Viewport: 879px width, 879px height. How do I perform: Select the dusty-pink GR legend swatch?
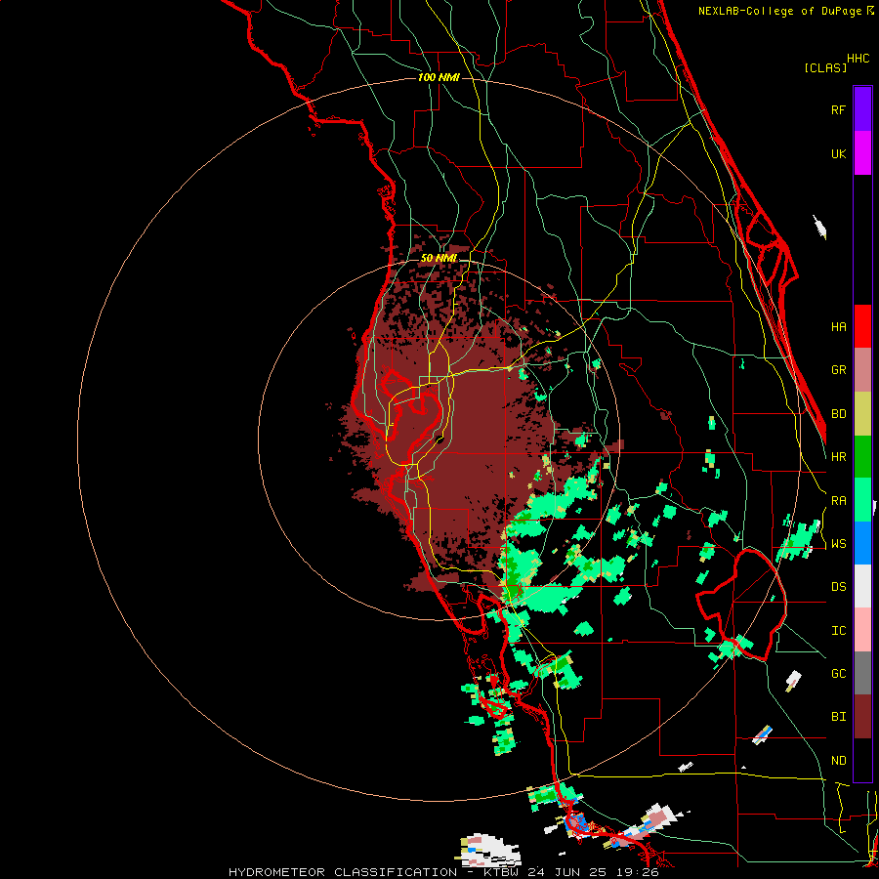coord(862,370)
